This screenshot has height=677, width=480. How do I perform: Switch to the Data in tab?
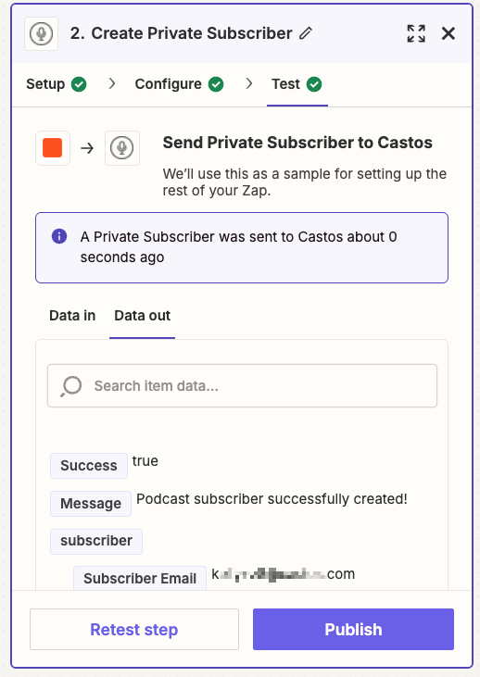click(72, 316)
